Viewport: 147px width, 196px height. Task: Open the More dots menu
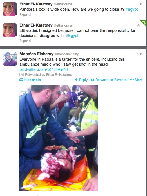[x=132, y=80]
